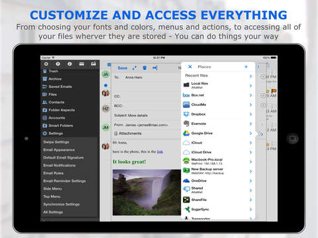Open New Backup server WebDAV
Image resolution: width=318 pixels, height=238 pixels.
(218, 171)
